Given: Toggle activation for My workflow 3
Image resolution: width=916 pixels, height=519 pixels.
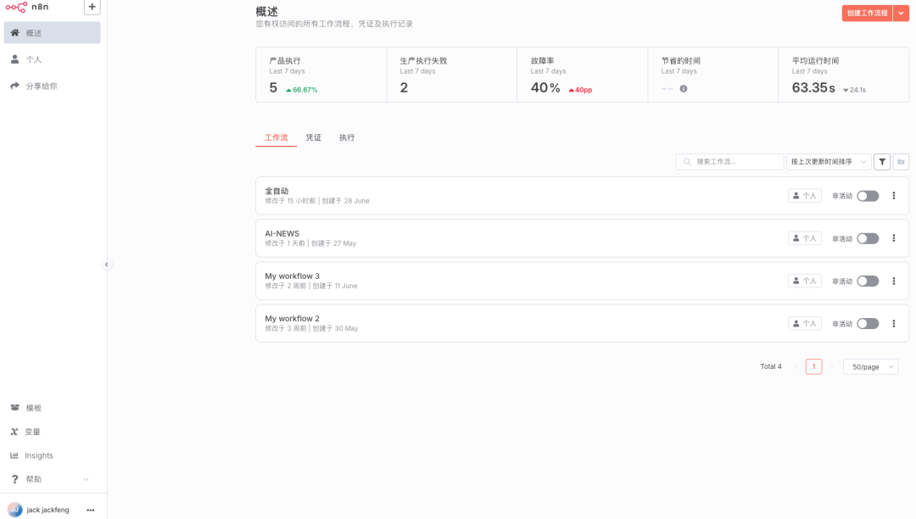Looking at the screenshot, I should coord(868,282).
